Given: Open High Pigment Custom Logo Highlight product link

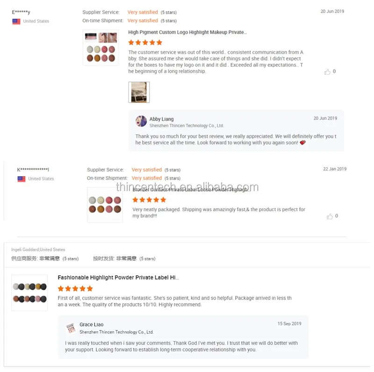Looking at the screenshot, I should pos(187,32).
